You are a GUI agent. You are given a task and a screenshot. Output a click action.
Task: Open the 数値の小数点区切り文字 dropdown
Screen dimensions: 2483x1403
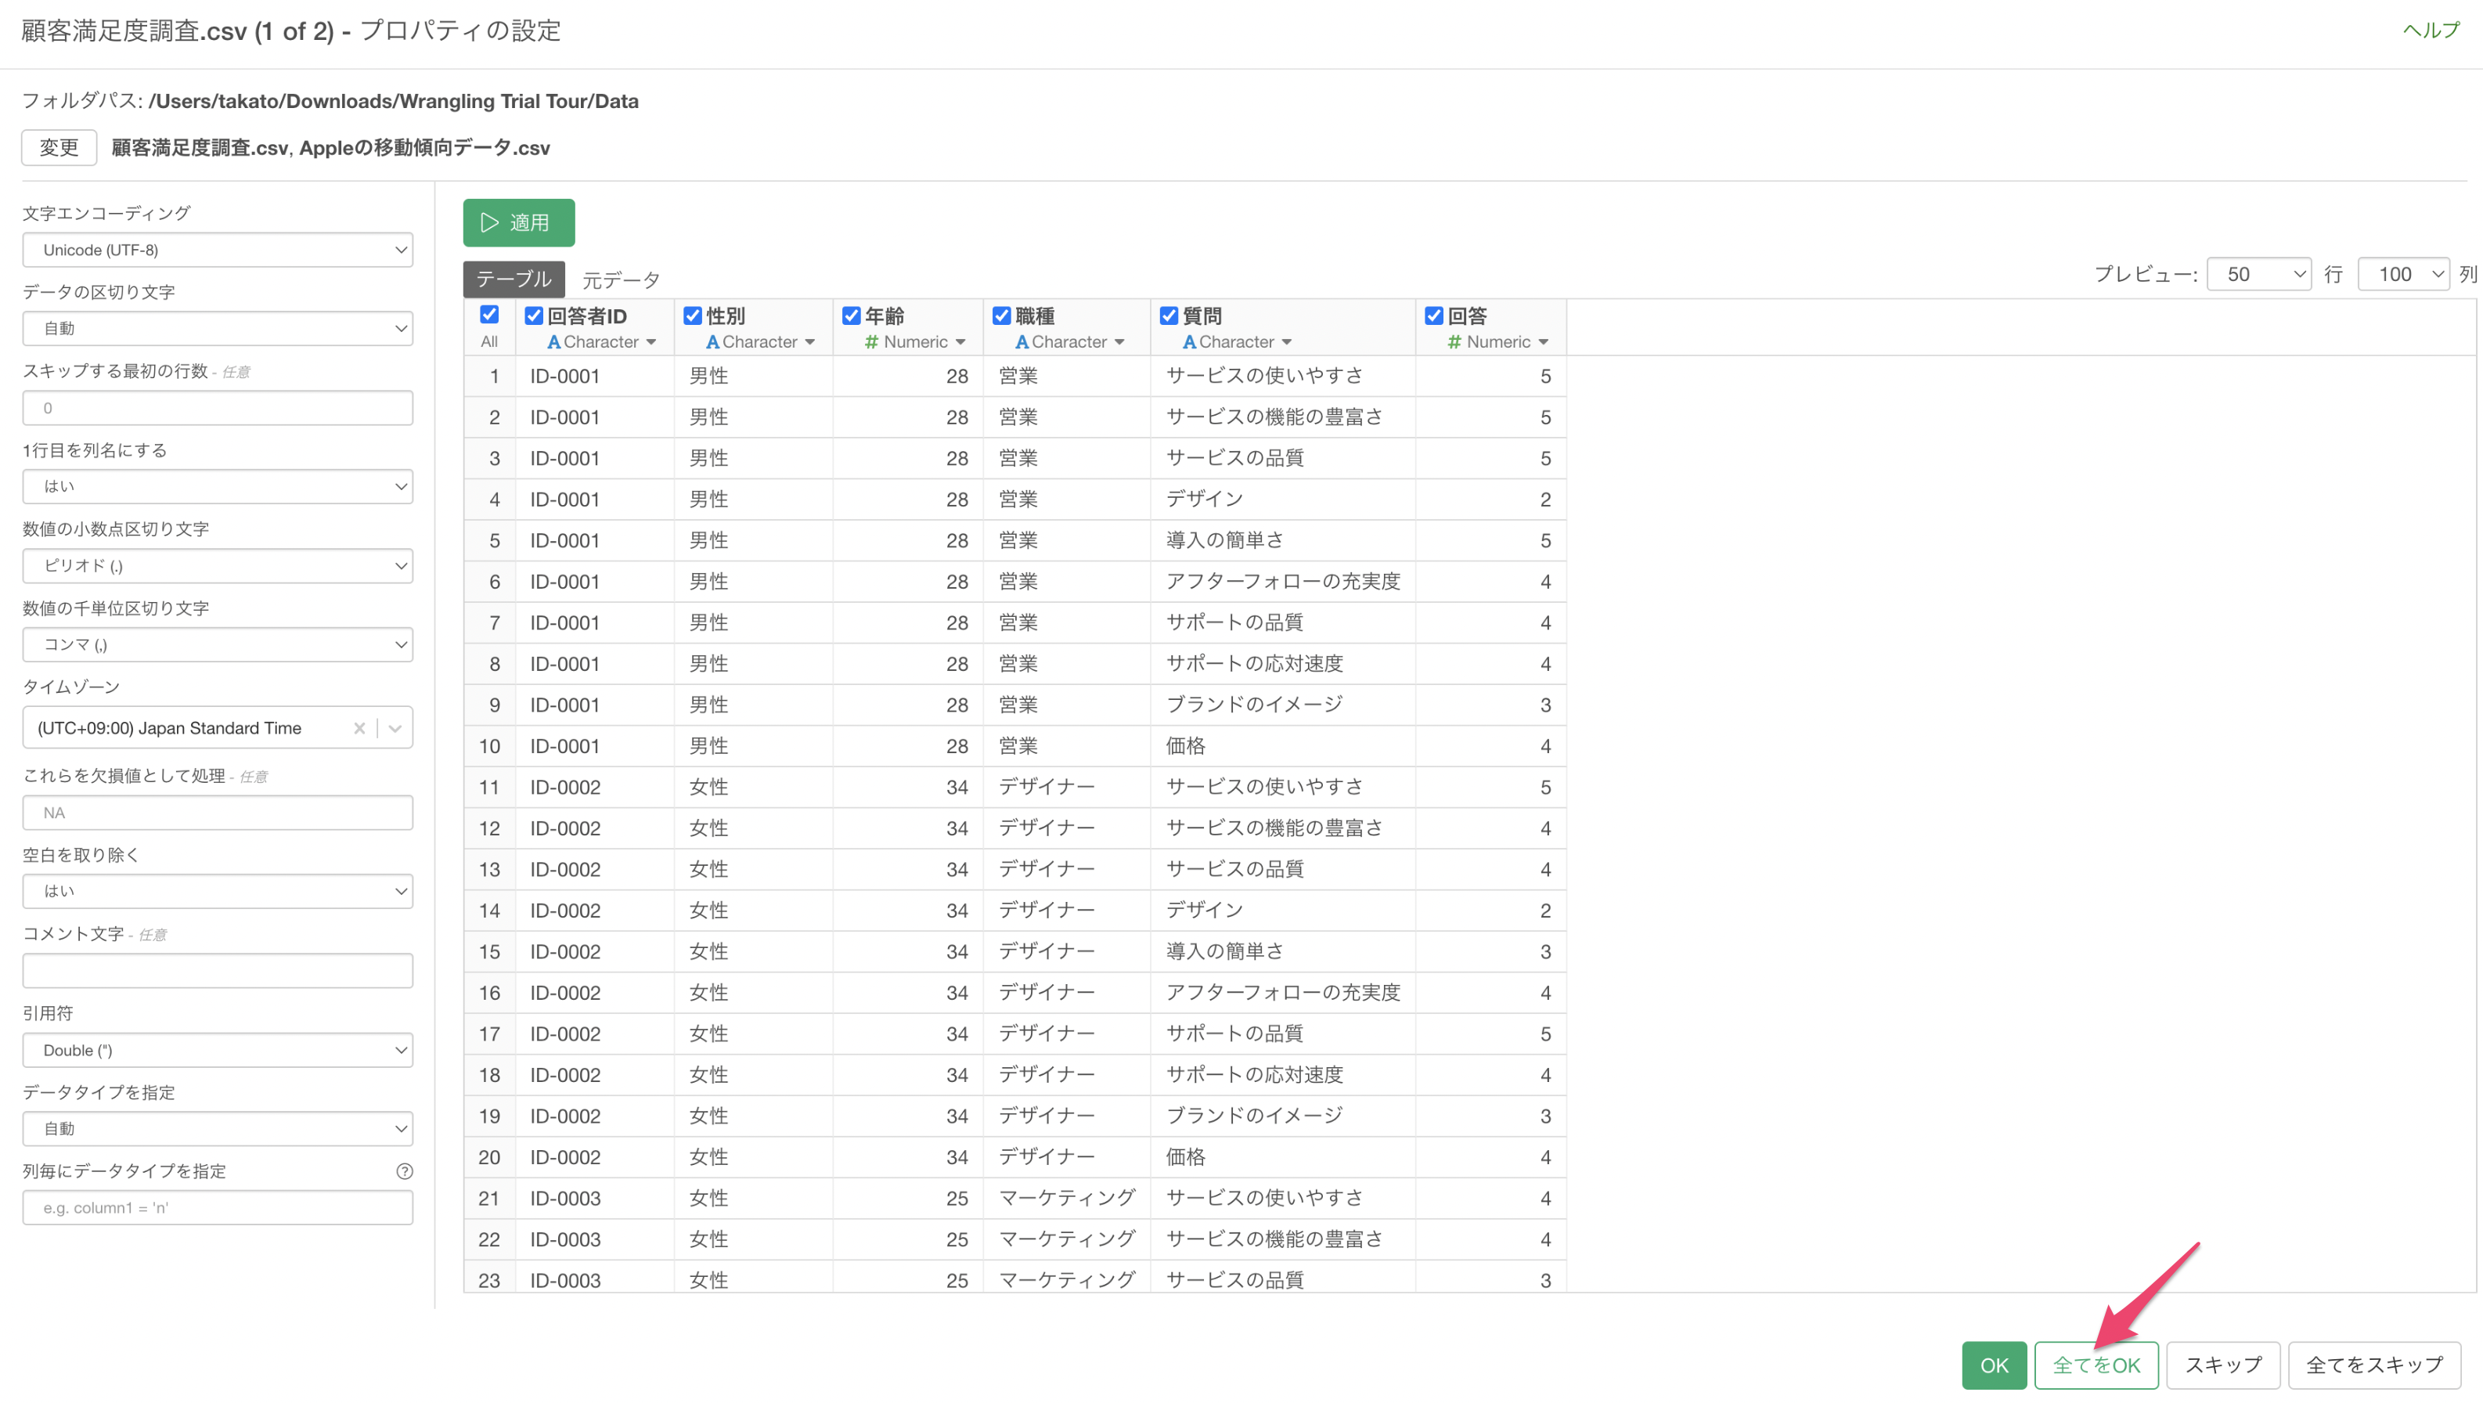click(x=218, y=566)
